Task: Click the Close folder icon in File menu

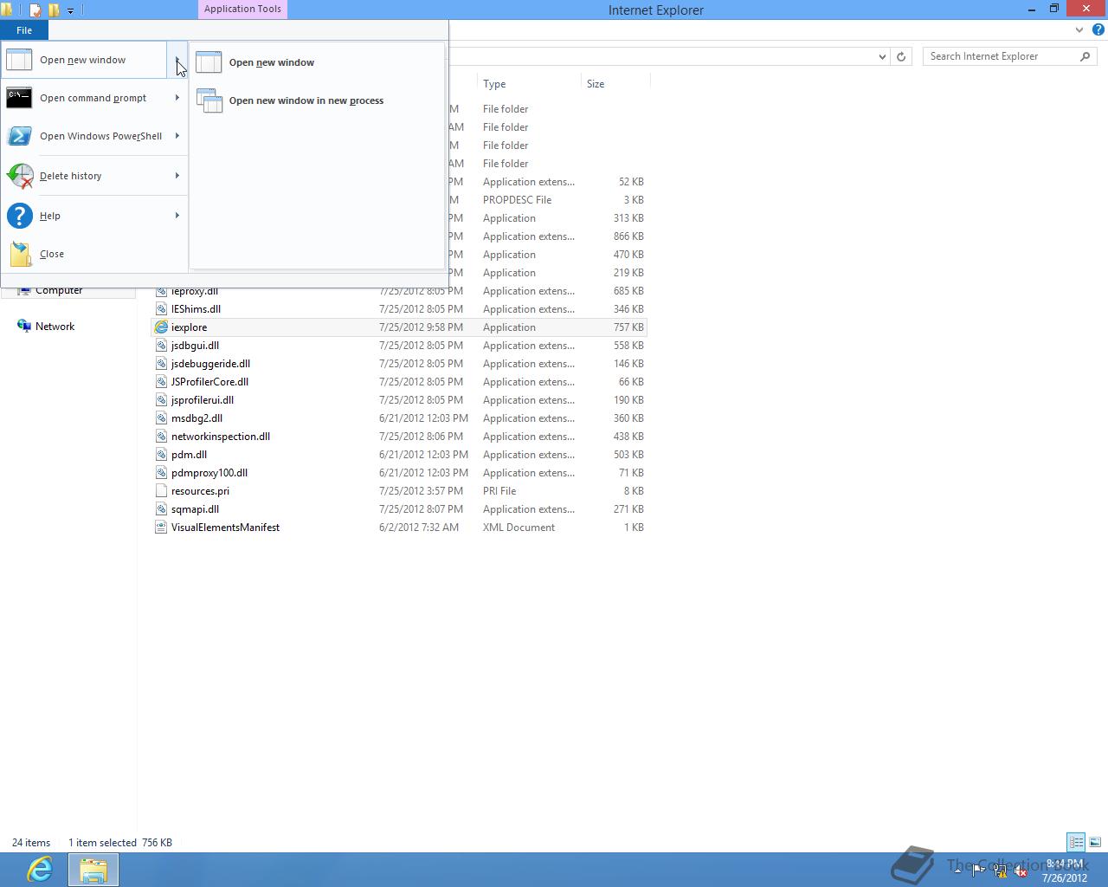Action: [19, 254]
